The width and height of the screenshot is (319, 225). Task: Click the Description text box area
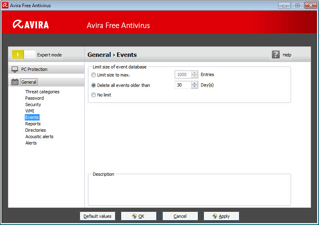189,191
